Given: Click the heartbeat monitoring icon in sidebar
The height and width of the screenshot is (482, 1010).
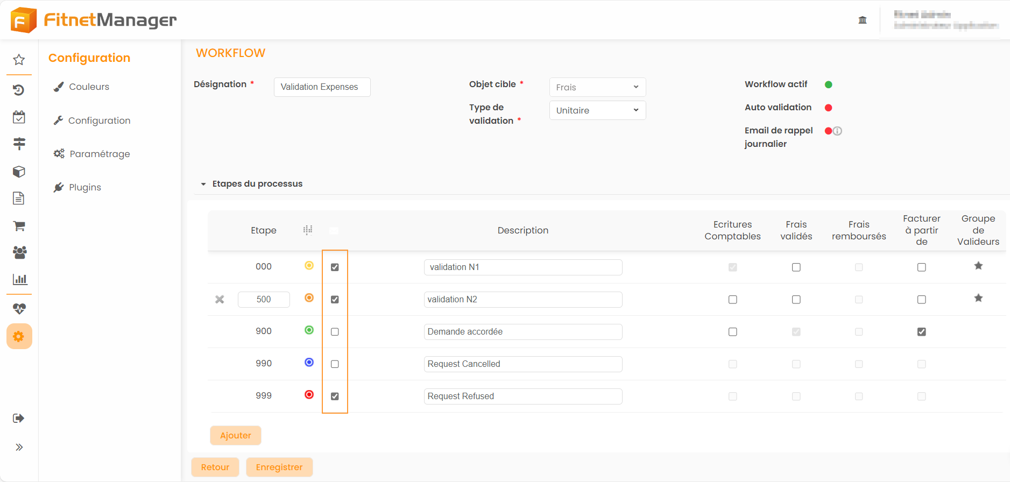Looking at the screenshot, I should click(19, 309).
